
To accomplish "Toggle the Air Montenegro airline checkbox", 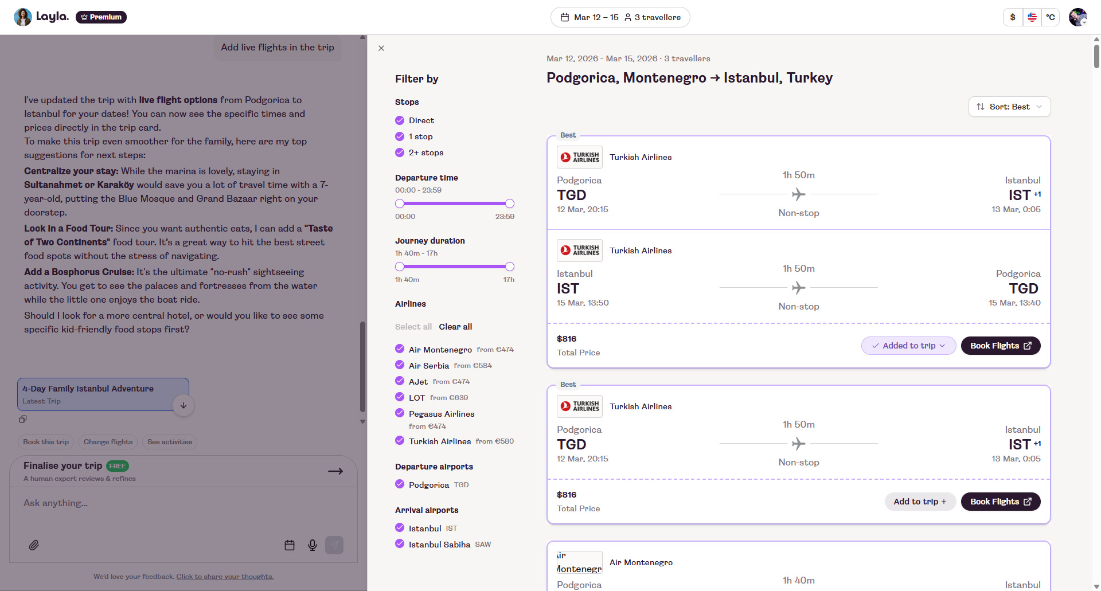I will (400, 349).
